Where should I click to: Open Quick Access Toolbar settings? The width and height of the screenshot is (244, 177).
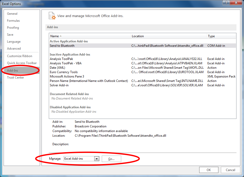(22, 63)
